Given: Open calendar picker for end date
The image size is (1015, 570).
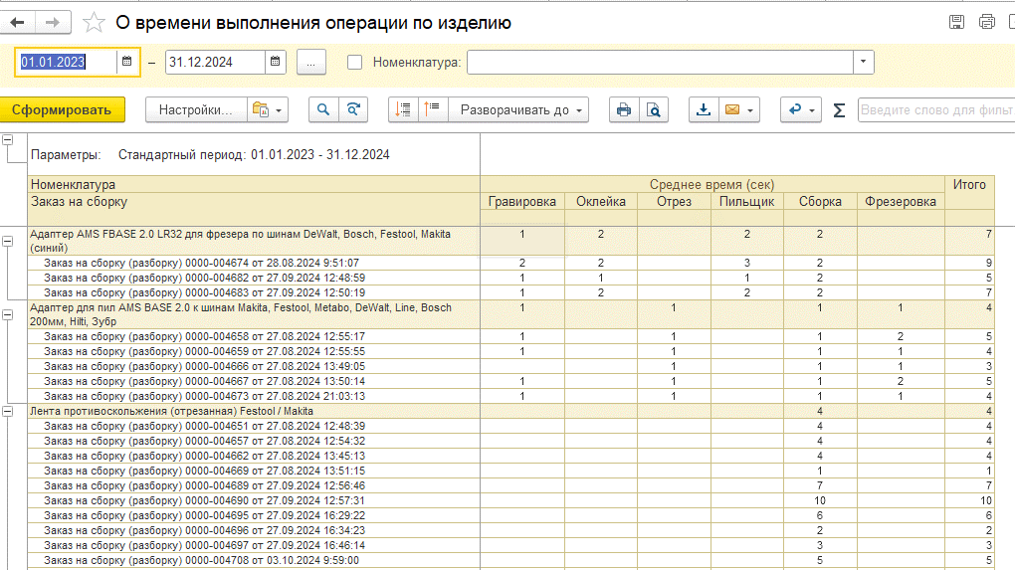Looking at the screenshot, I should click(276, 62).
